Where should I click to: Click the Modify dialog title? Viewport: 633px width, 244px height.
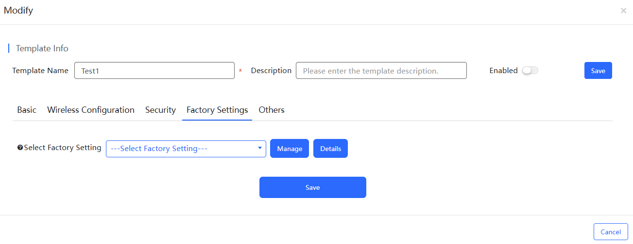[18, 10]
